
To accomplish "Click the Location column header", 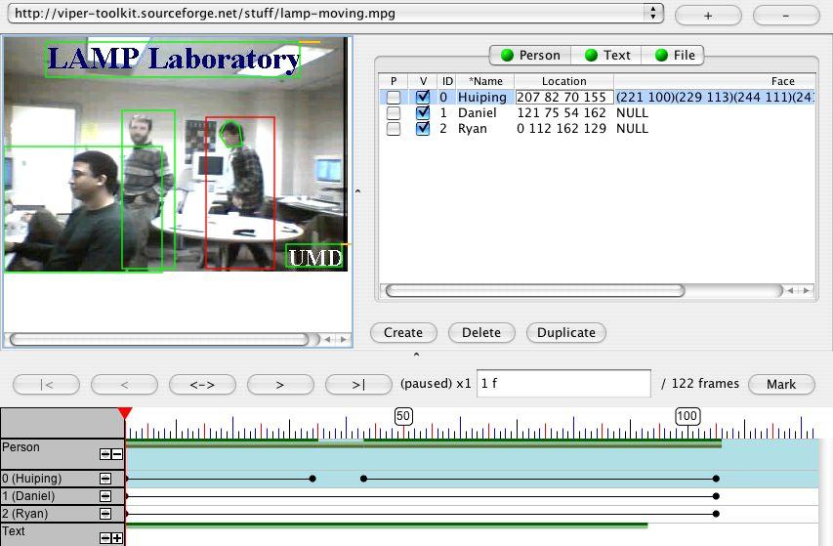I will click(x=563, y=81).
